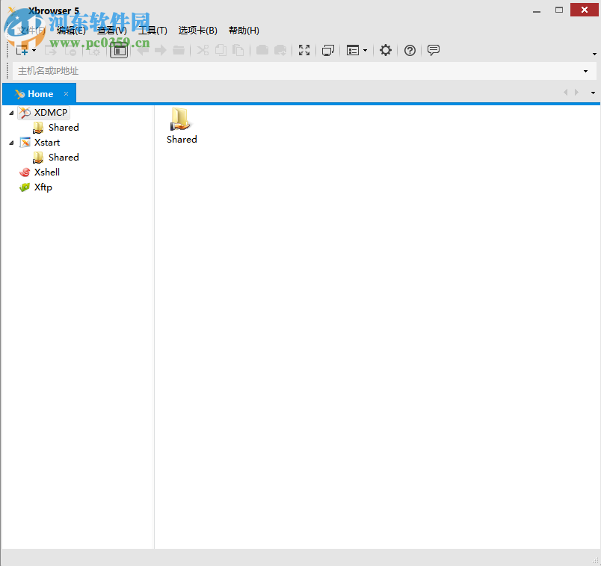Open the tab list dropdown arrow
The height and width of the screenshot is (566, 601).
[x=593, y=93]
